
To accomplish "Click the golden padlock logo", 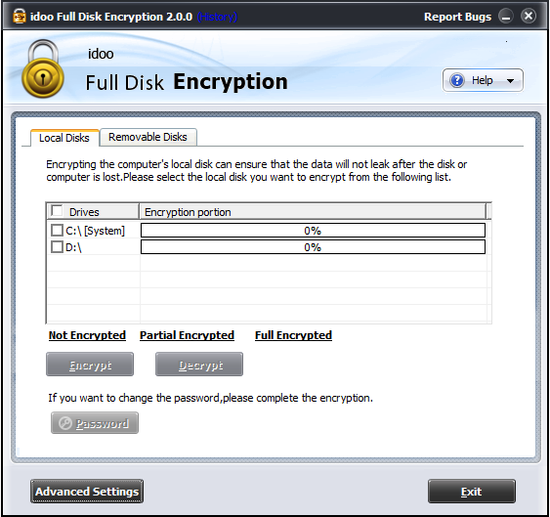I will tap(43, 68).
